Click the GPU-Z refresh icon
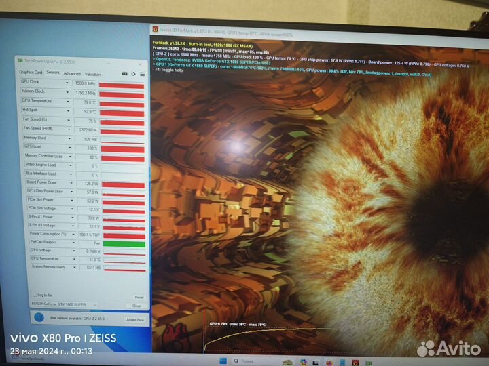This screenshot has height=366, width=489. [x=134, y=74]
